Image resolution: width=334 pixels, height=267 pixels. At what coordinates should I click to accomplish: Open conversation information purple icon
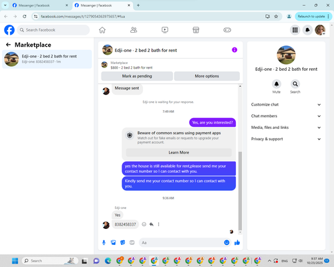point(234,50)
